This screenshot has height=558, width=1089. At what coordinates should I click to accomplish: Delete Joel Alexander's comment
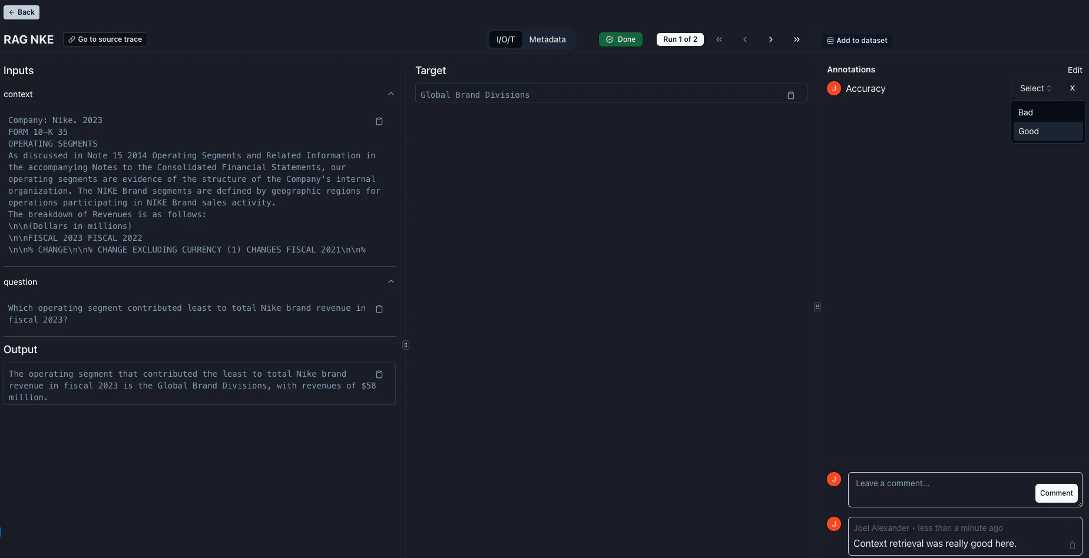coord(1073,545)
